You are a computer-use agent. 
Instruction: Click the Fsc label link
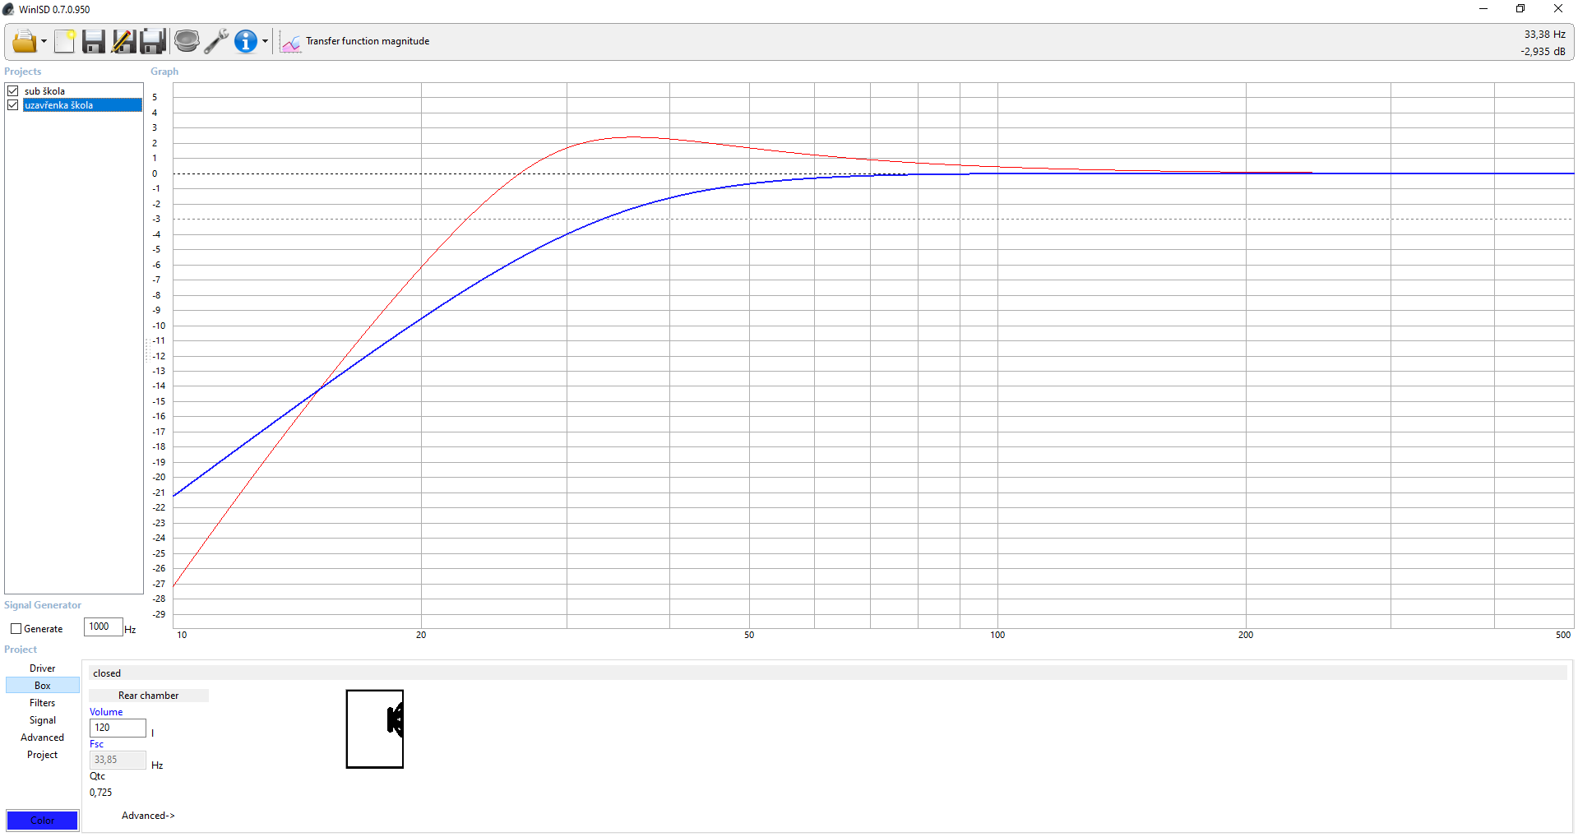pos(97,744)
